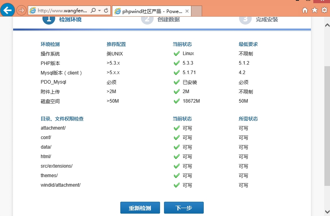Click step 1 检测环境 indicator
330x216 pixels.
[x=62, y=19]
